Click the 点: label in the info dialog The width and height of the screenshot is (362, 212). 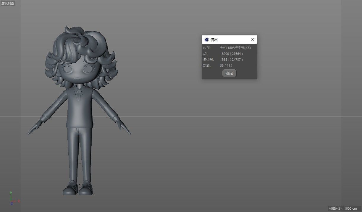[205, 54]
